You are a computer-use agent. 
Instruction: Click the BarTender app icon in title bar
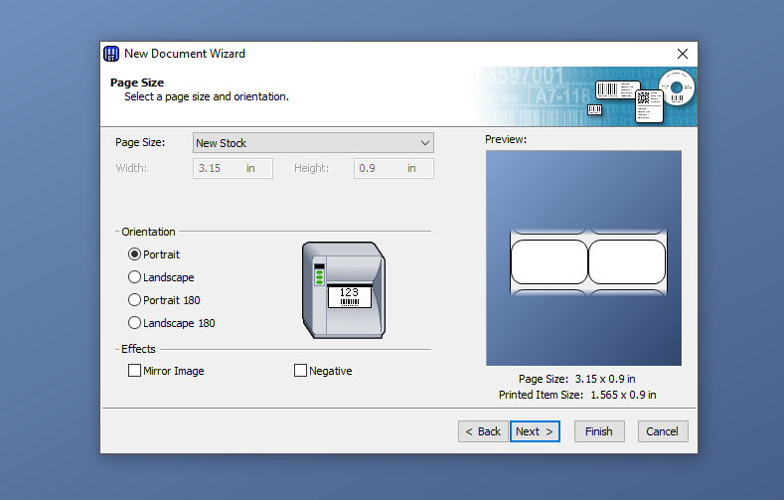[x=112, y=54]
